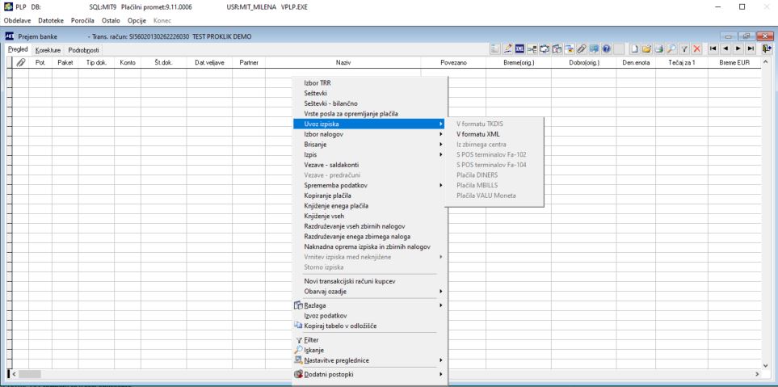Click the Partner column header

(x=249, y=62)
